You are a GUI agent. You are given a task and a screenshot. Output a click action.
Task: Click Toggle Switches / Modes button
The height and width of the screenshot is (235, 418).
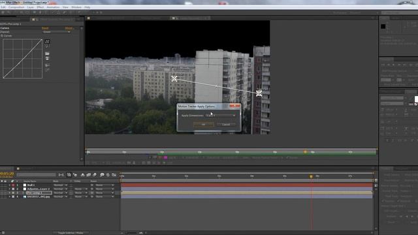[71, 233]
